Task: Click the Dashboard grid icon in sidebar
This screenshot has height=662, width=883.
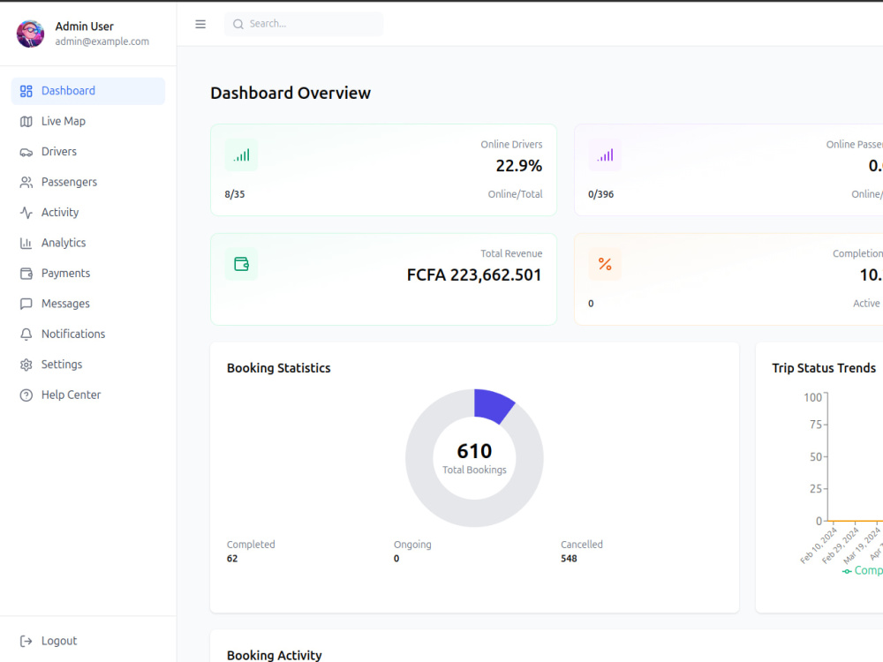Action: tap(26, 91)
